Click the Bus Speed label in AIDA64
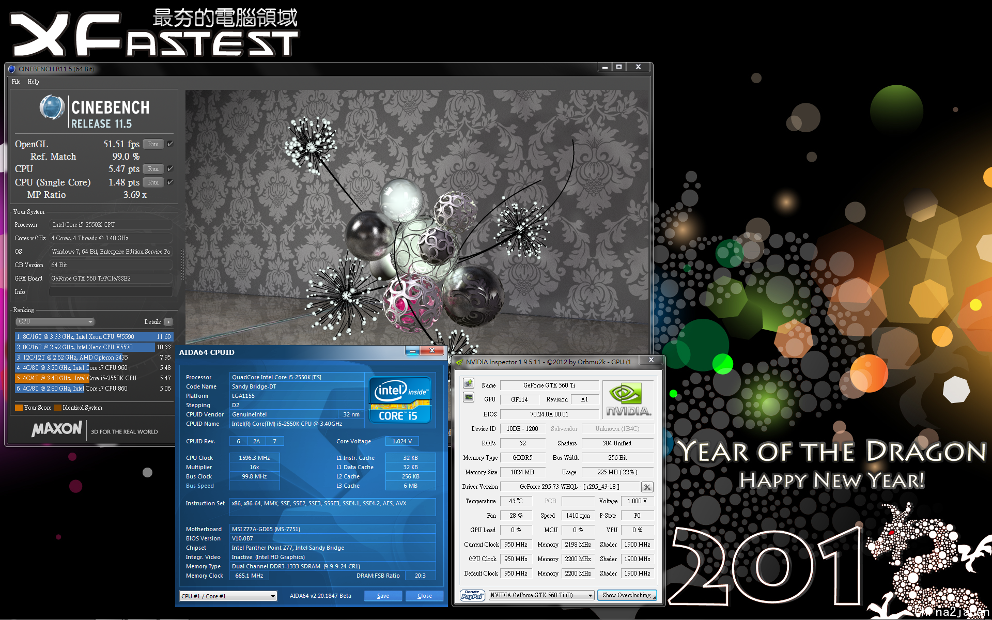 click(199, 486)
